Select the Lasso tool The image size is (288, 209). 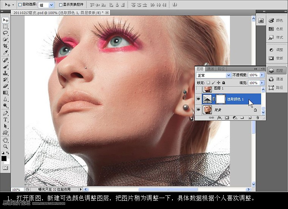click(x=5, y=33)
